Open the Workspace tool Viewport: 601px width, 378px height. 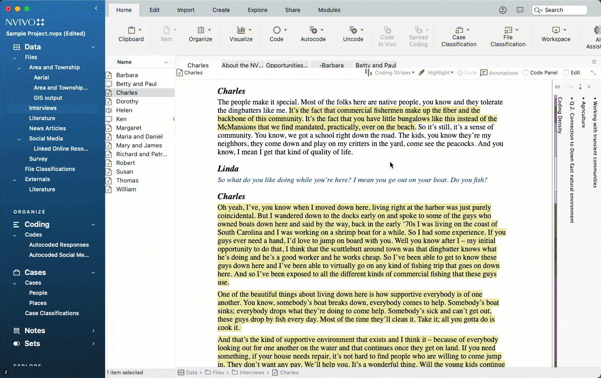coord(556,34)
